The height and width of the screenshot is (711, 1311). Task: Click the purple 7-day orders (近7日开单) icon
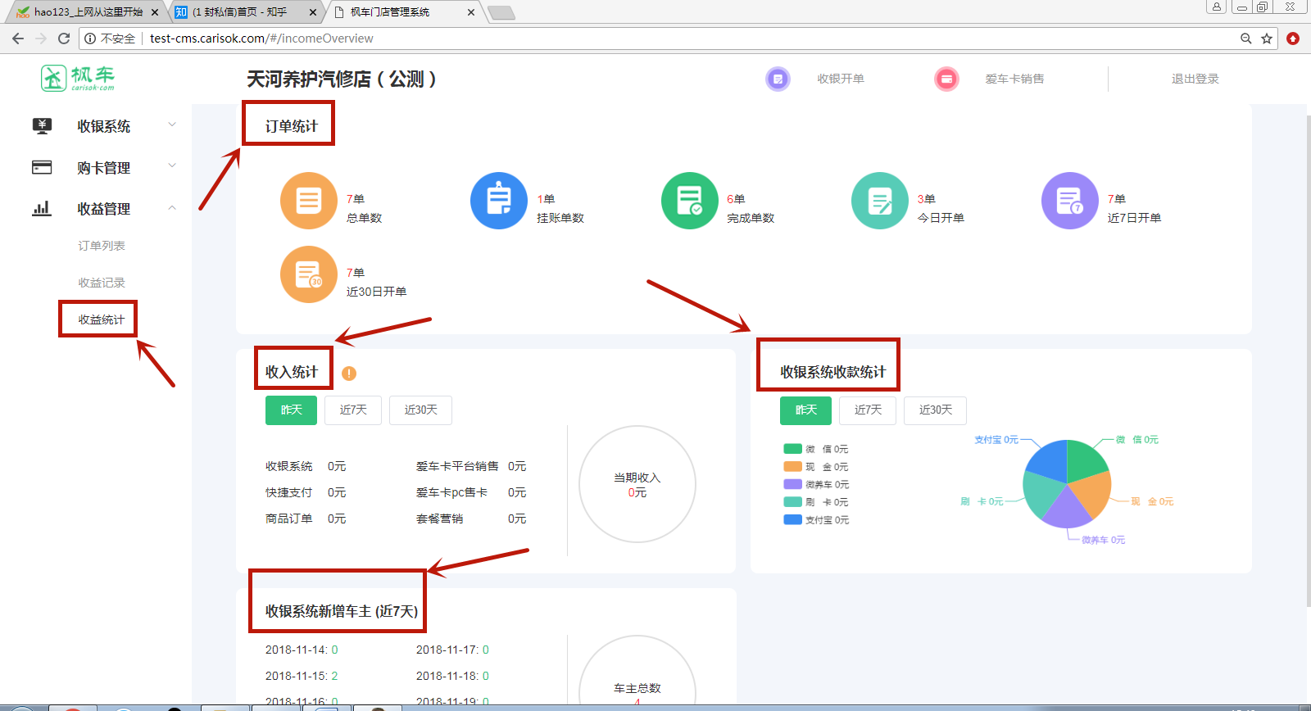[1070, 201]
